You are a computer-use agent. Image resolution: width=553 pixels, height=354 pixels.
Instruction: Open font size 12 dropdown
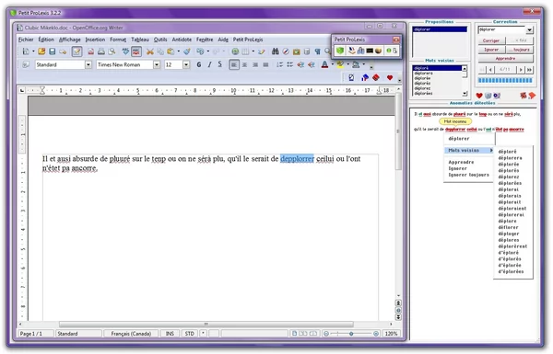click(x=186, y=64)
